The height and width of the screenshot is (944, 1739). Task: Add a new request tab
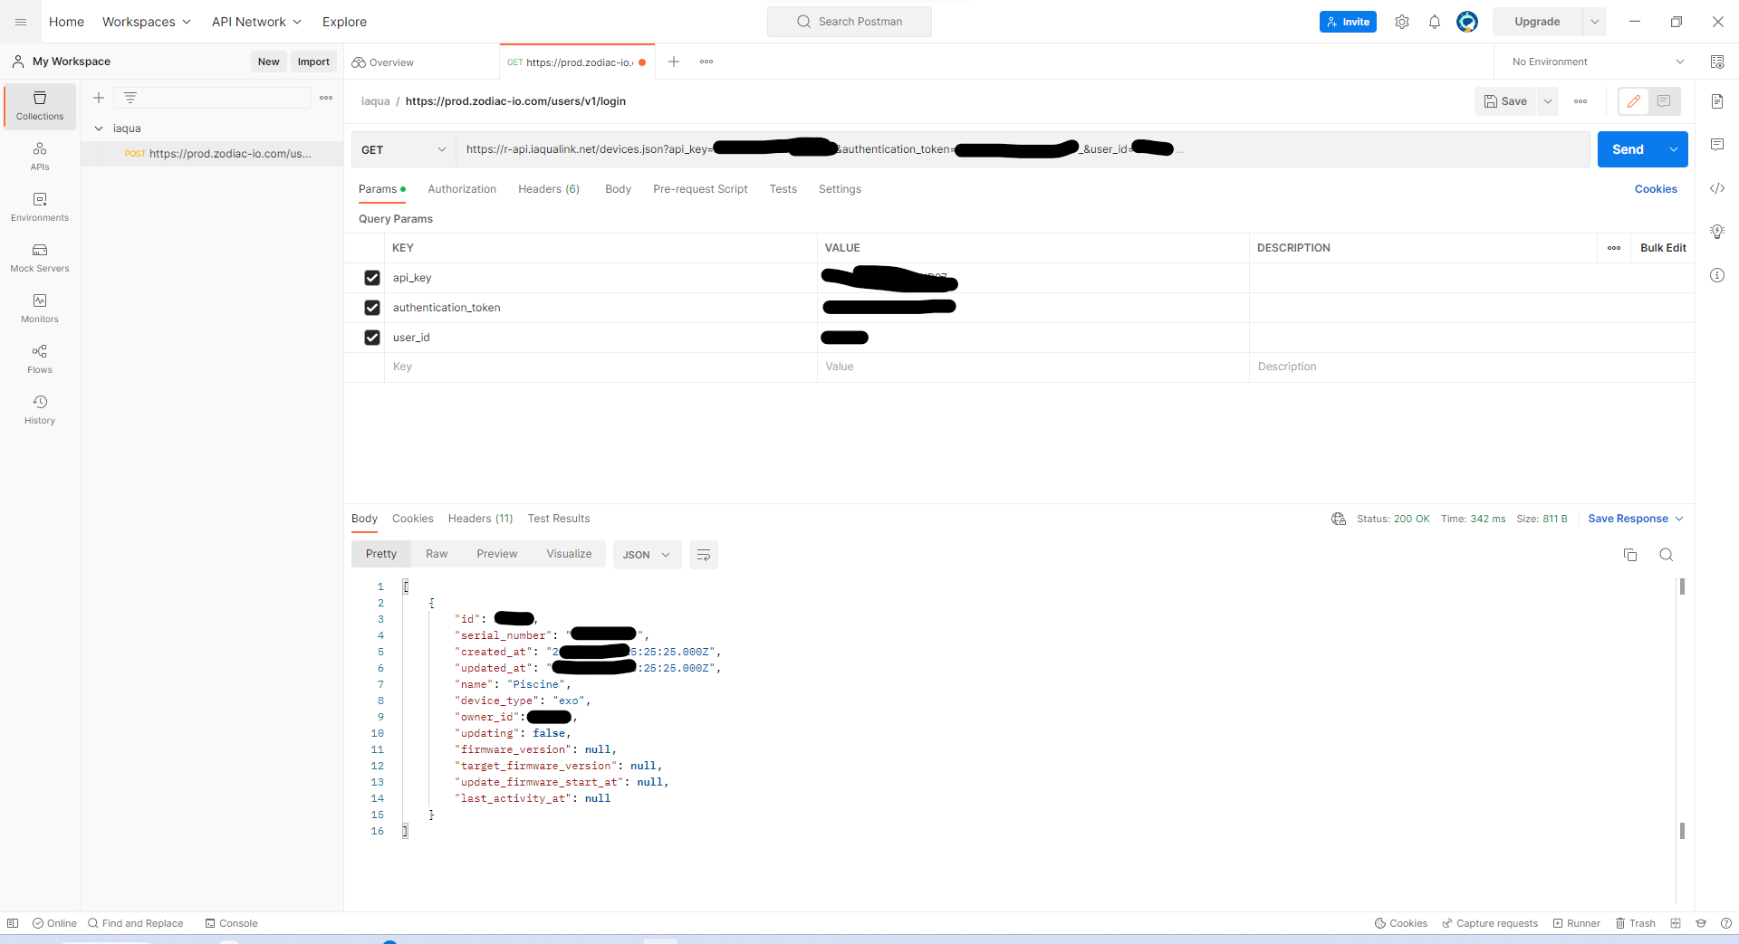click(674, 62)
